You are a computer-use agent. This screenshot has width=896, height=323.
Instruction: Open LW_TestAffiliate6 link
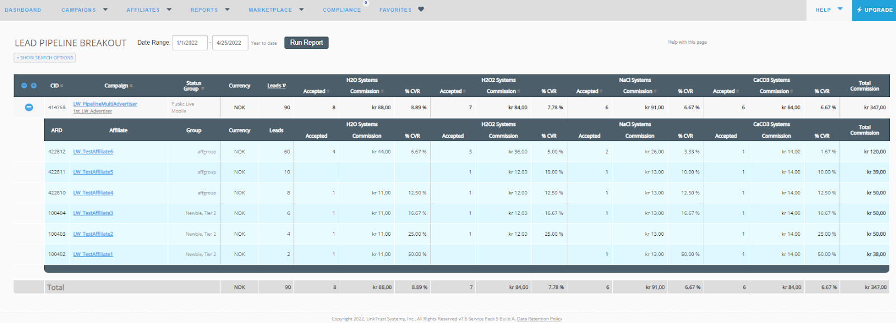coord(93,152)
